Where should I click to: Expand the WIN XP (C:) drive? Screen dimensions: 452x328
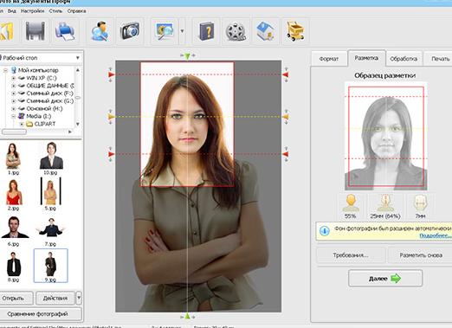pos(14,78)
